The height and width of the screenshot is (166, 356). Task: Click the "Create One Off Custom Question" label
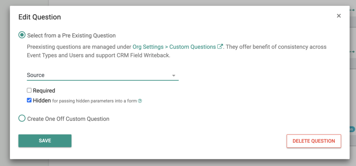click(68, 119)
